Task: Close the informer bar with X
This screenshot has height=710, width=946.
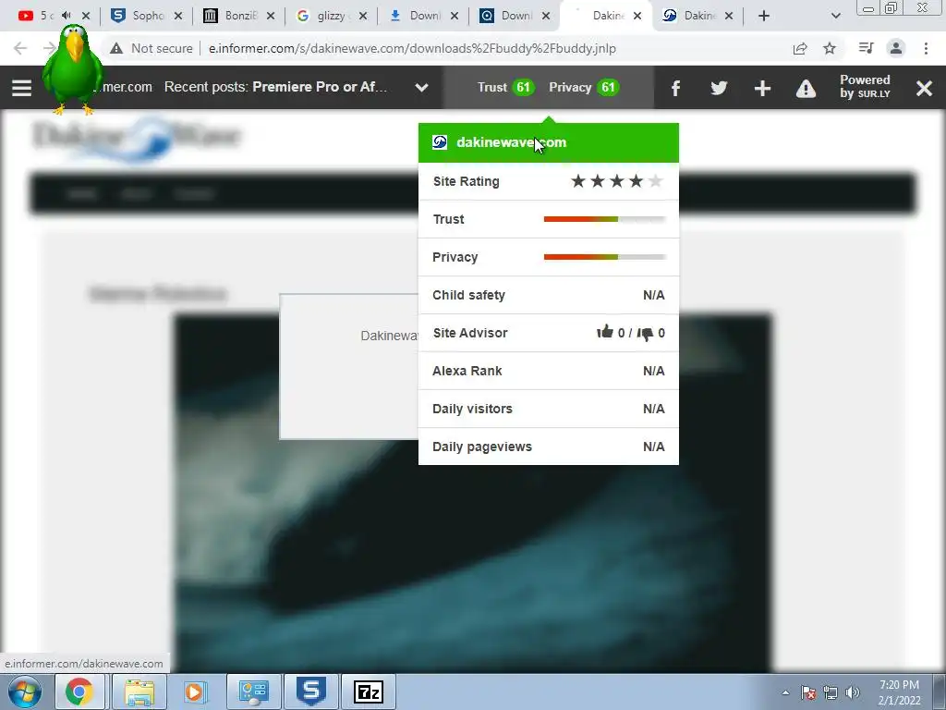Action: [924, 88]
